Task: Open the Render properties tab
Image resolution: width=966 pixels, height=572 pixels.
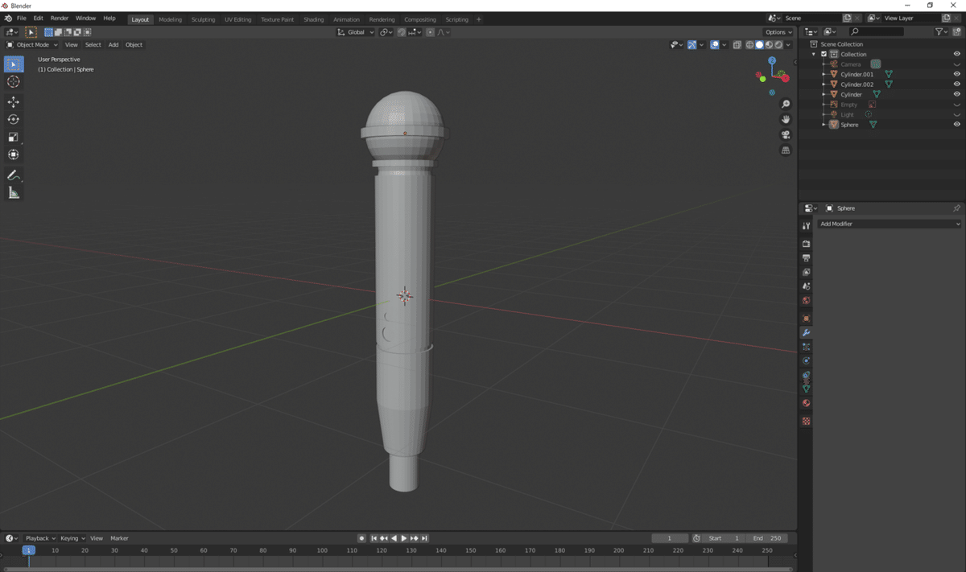Action: click(x=806, y=244)
